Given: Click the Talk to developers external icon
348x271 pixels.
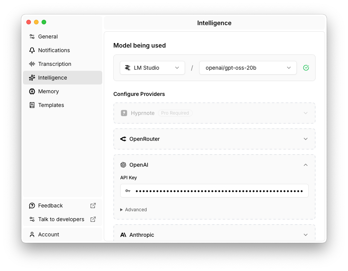Looking at the screenshot, I should coord(93,219).
